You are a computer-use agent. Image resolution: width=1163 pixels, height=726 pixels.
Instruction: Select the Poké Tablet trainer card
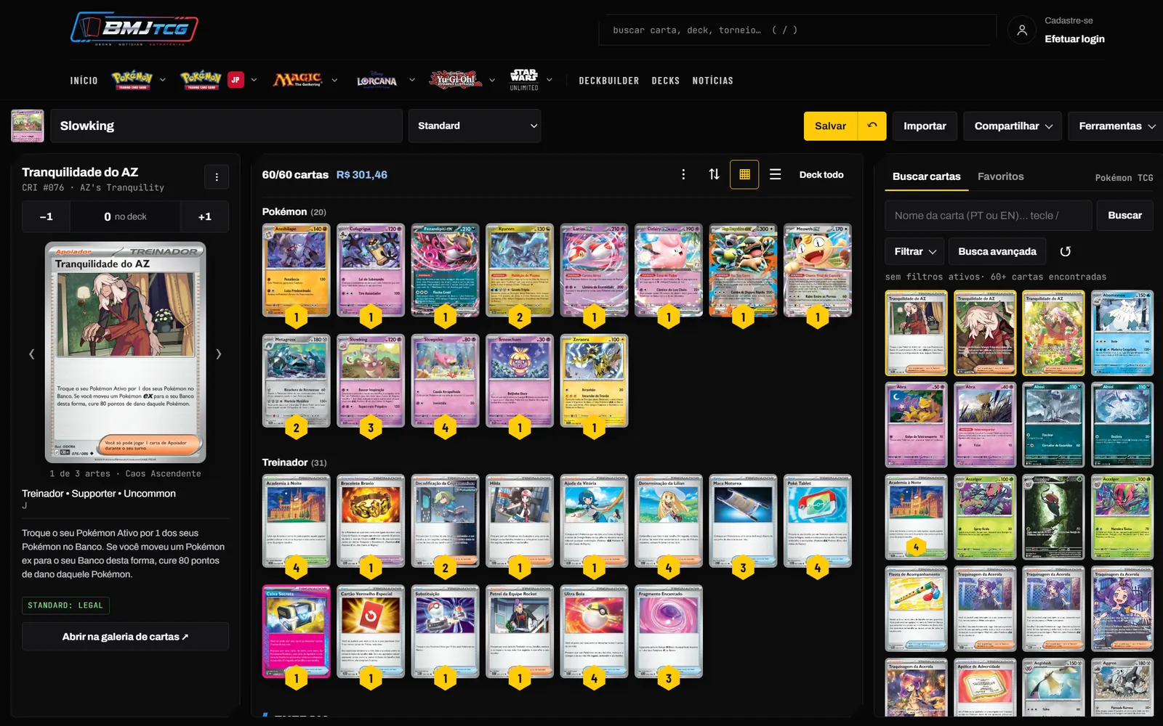[818, 521]
